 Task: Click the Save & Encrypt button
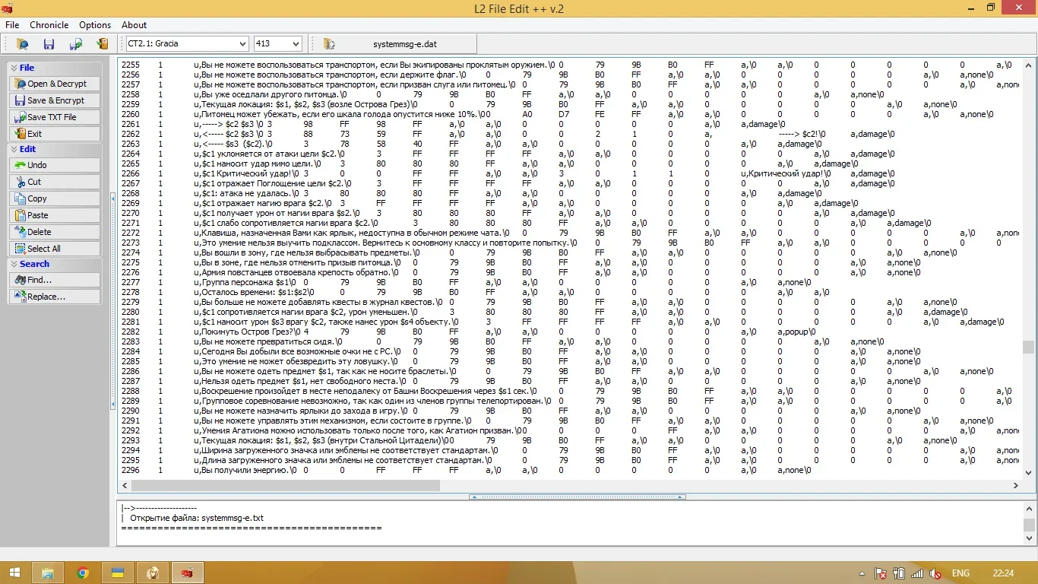(x=55, y=100)
